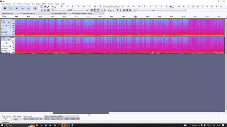
Task: Open the second track's name dropdown menu
Action: click(7, 38)
